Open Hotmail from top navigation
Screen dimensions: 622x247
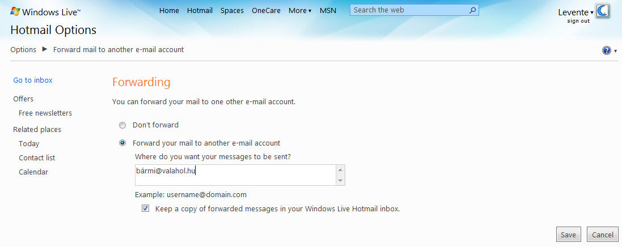pyautogui.click(x=200, y=11)
